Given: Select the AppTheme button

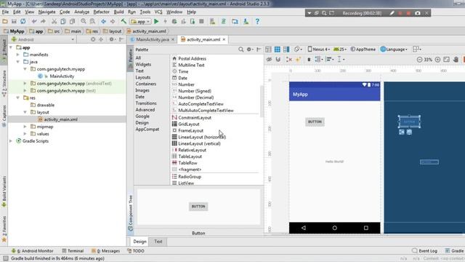Looking at the screenshot, I should coord(363,49).
